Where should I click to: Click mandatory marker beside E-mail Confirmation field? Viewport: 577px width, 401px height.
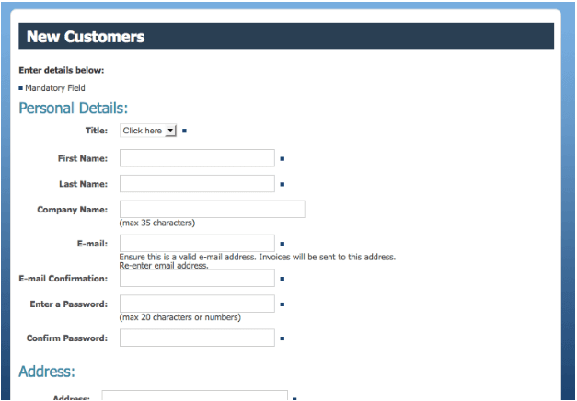[x=282, y=278]
